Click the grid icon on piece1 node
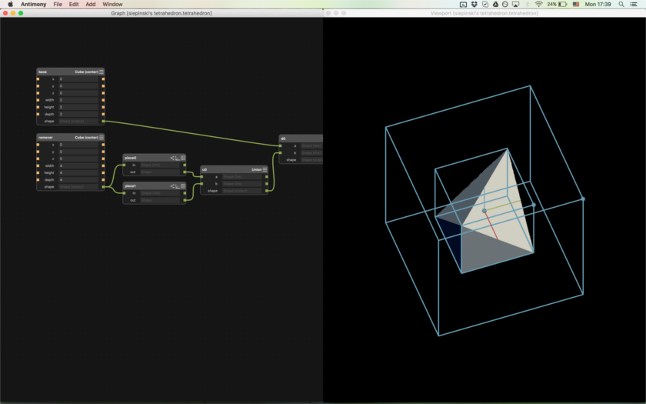Viewport: 646px width, 404px height. 183,186
